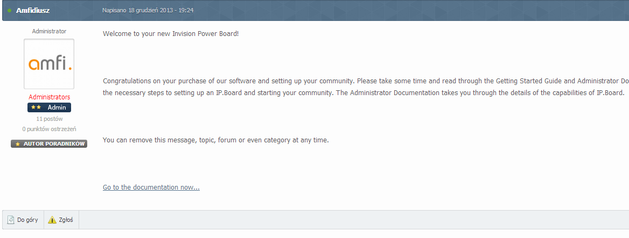Follow the Go to the documentation link
This screenshot has height=238, width=629.
(x=151, y=187)
